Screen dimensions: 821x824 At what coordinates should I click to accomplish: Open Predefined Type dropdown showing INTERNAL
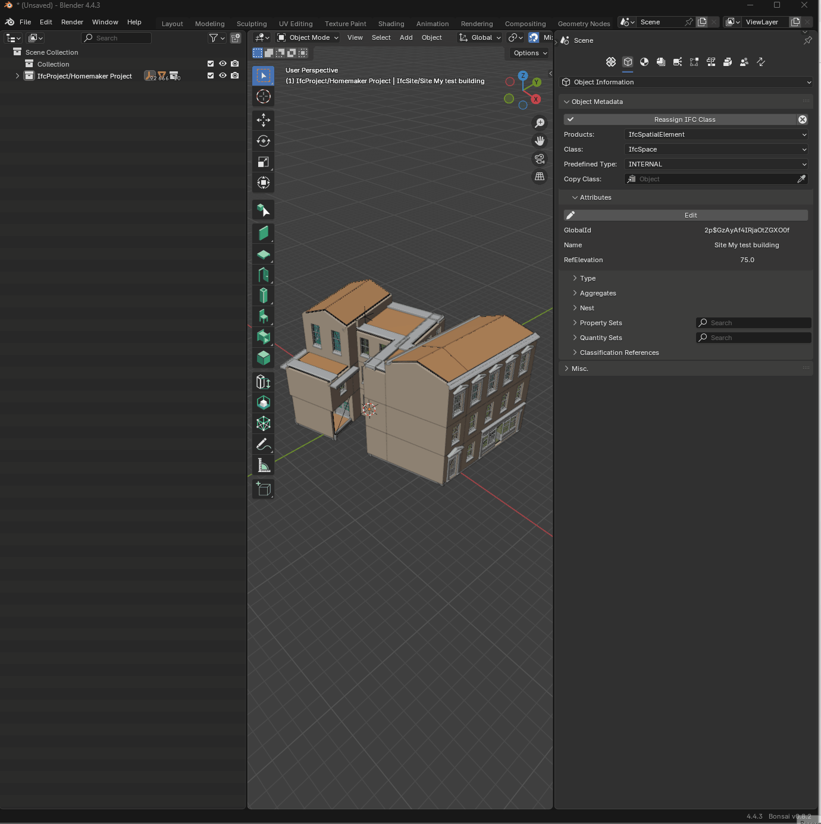coord(716,164)
